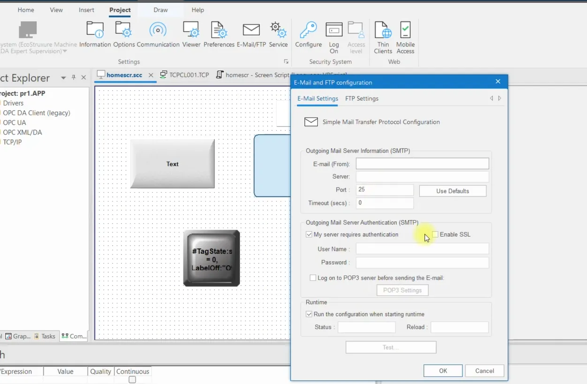The height and width of the screenshot is (384, 587).
Task: Open the Draw ribbon tab
Action: coord(160,10)
